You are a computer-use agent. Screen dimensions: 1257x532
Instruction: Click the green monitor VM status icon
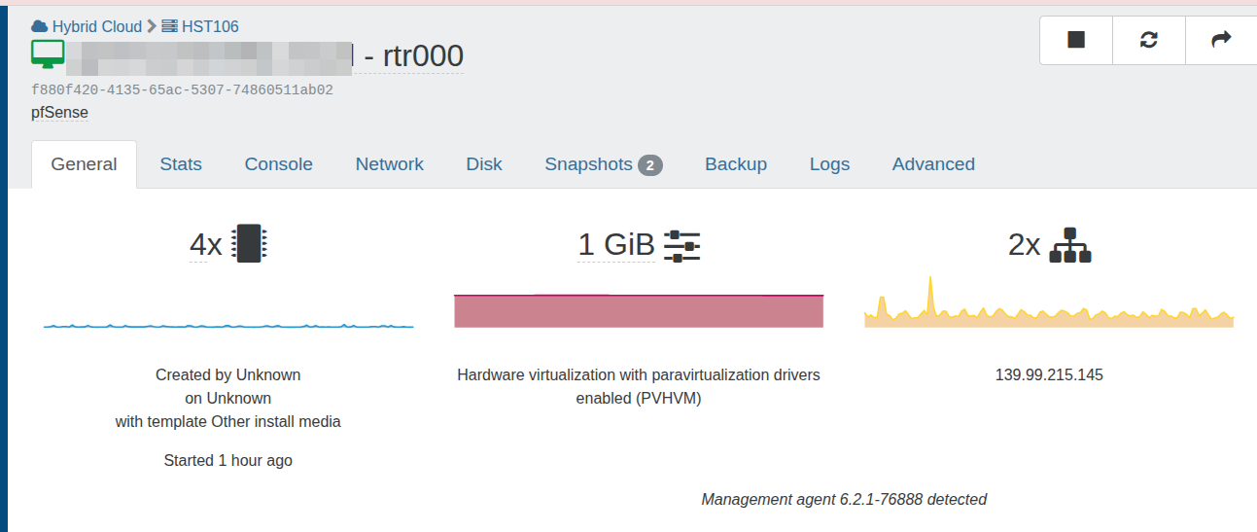(x=48, y=54)
